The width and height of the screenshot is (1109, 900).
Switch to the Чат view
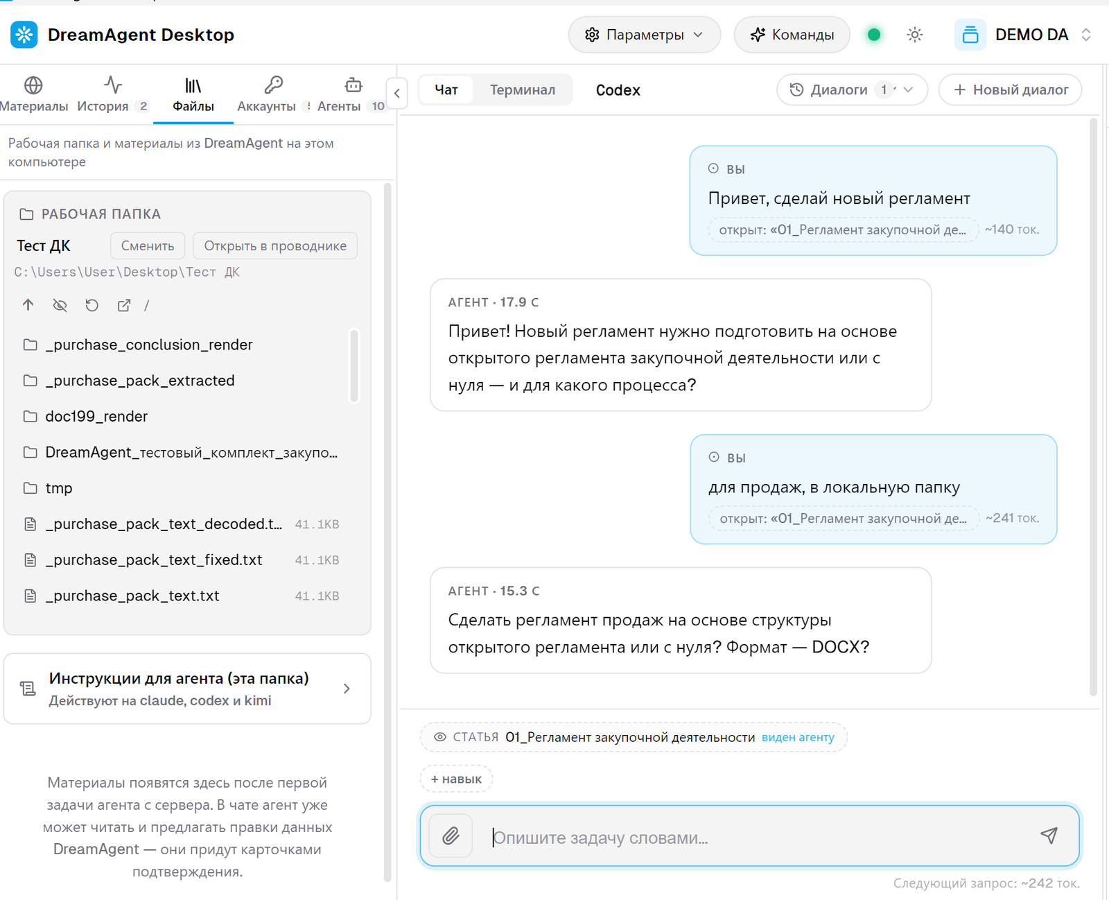pos(446,90)
